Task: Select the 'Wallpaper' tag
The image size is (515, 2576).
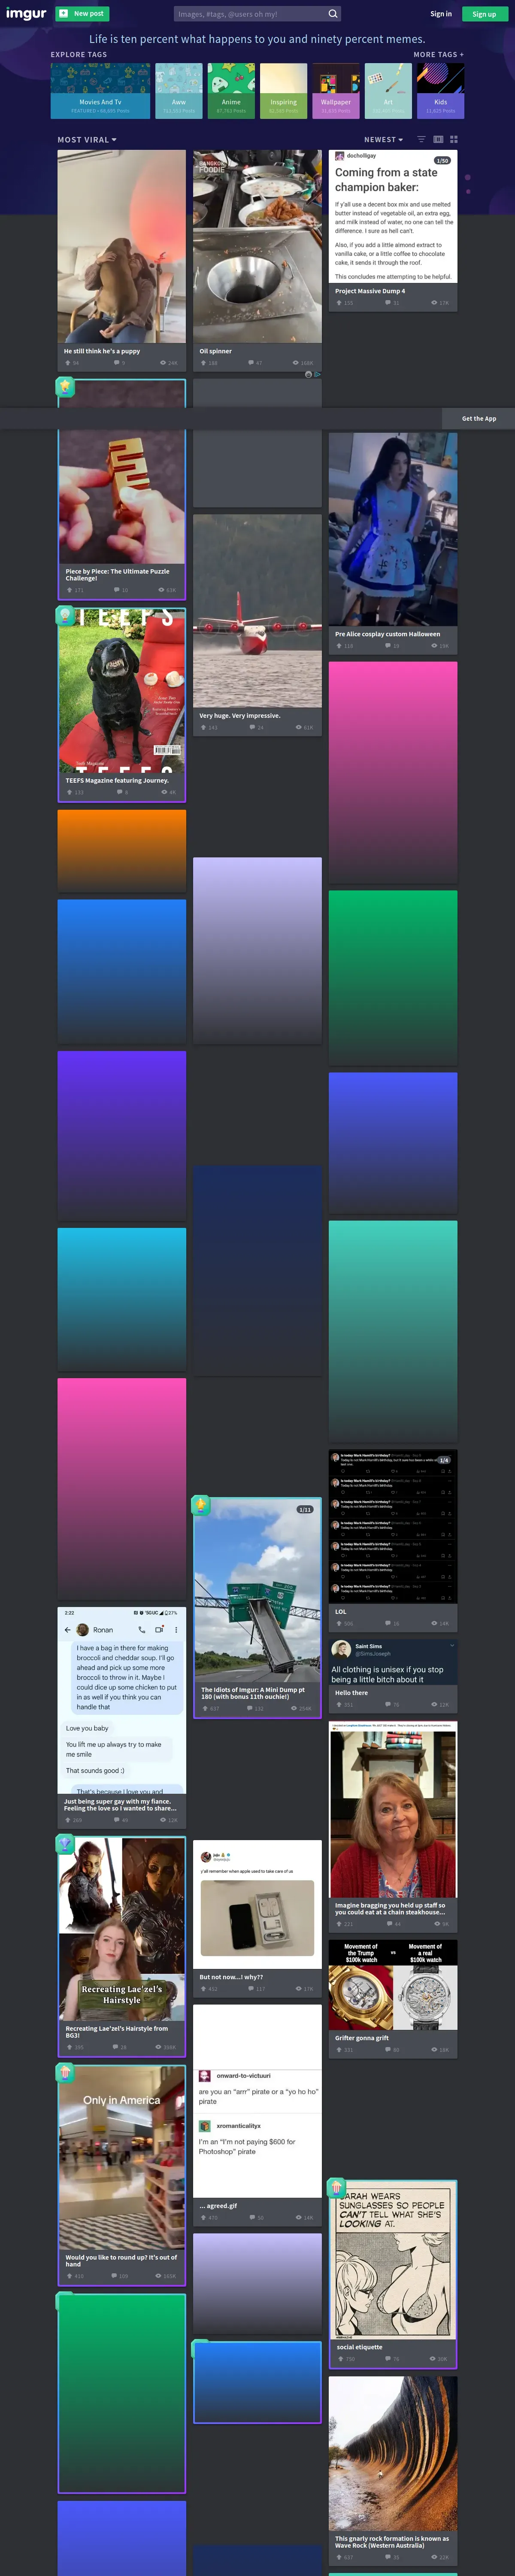Action: point(336,91)
